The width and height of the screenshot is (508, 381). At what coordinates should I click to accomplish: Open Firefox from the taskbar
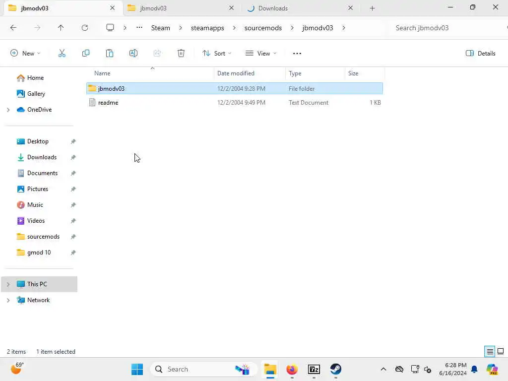[292, 369]
